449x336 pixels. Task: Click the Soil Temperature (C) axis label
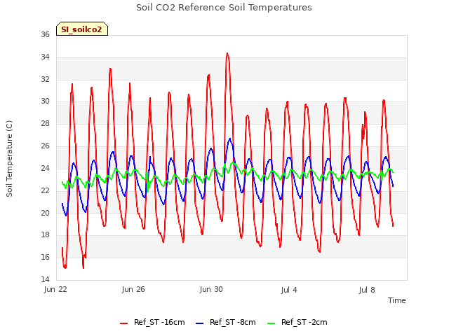pyautogui.click(x=9, y=159)
